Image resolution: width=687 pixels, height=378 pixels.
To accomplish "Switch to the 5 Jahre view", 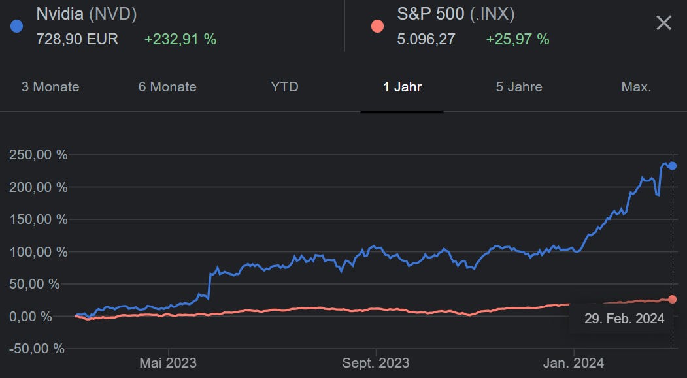I will [519, 87].
